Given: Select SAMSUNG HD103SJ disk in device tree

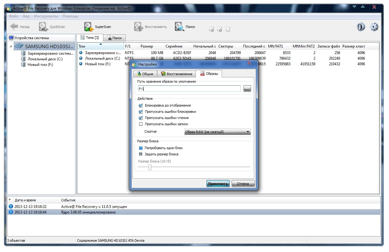Looking at the screenshot, I should (44, 46).
